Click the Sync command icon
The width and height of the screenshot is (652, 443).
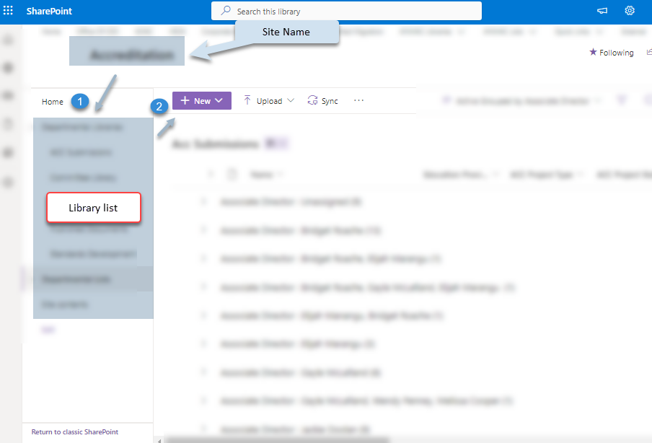coord(312,101)
